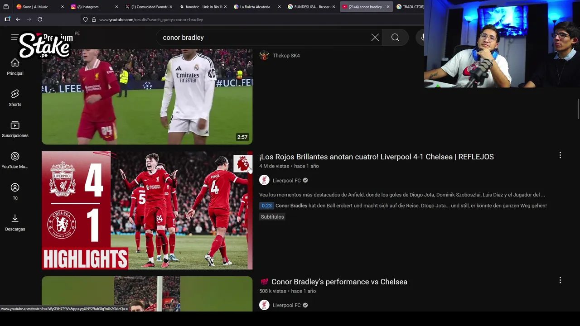Click Liverpool FC avatar under performance vs Chelsea

click(x=264, y=305)
